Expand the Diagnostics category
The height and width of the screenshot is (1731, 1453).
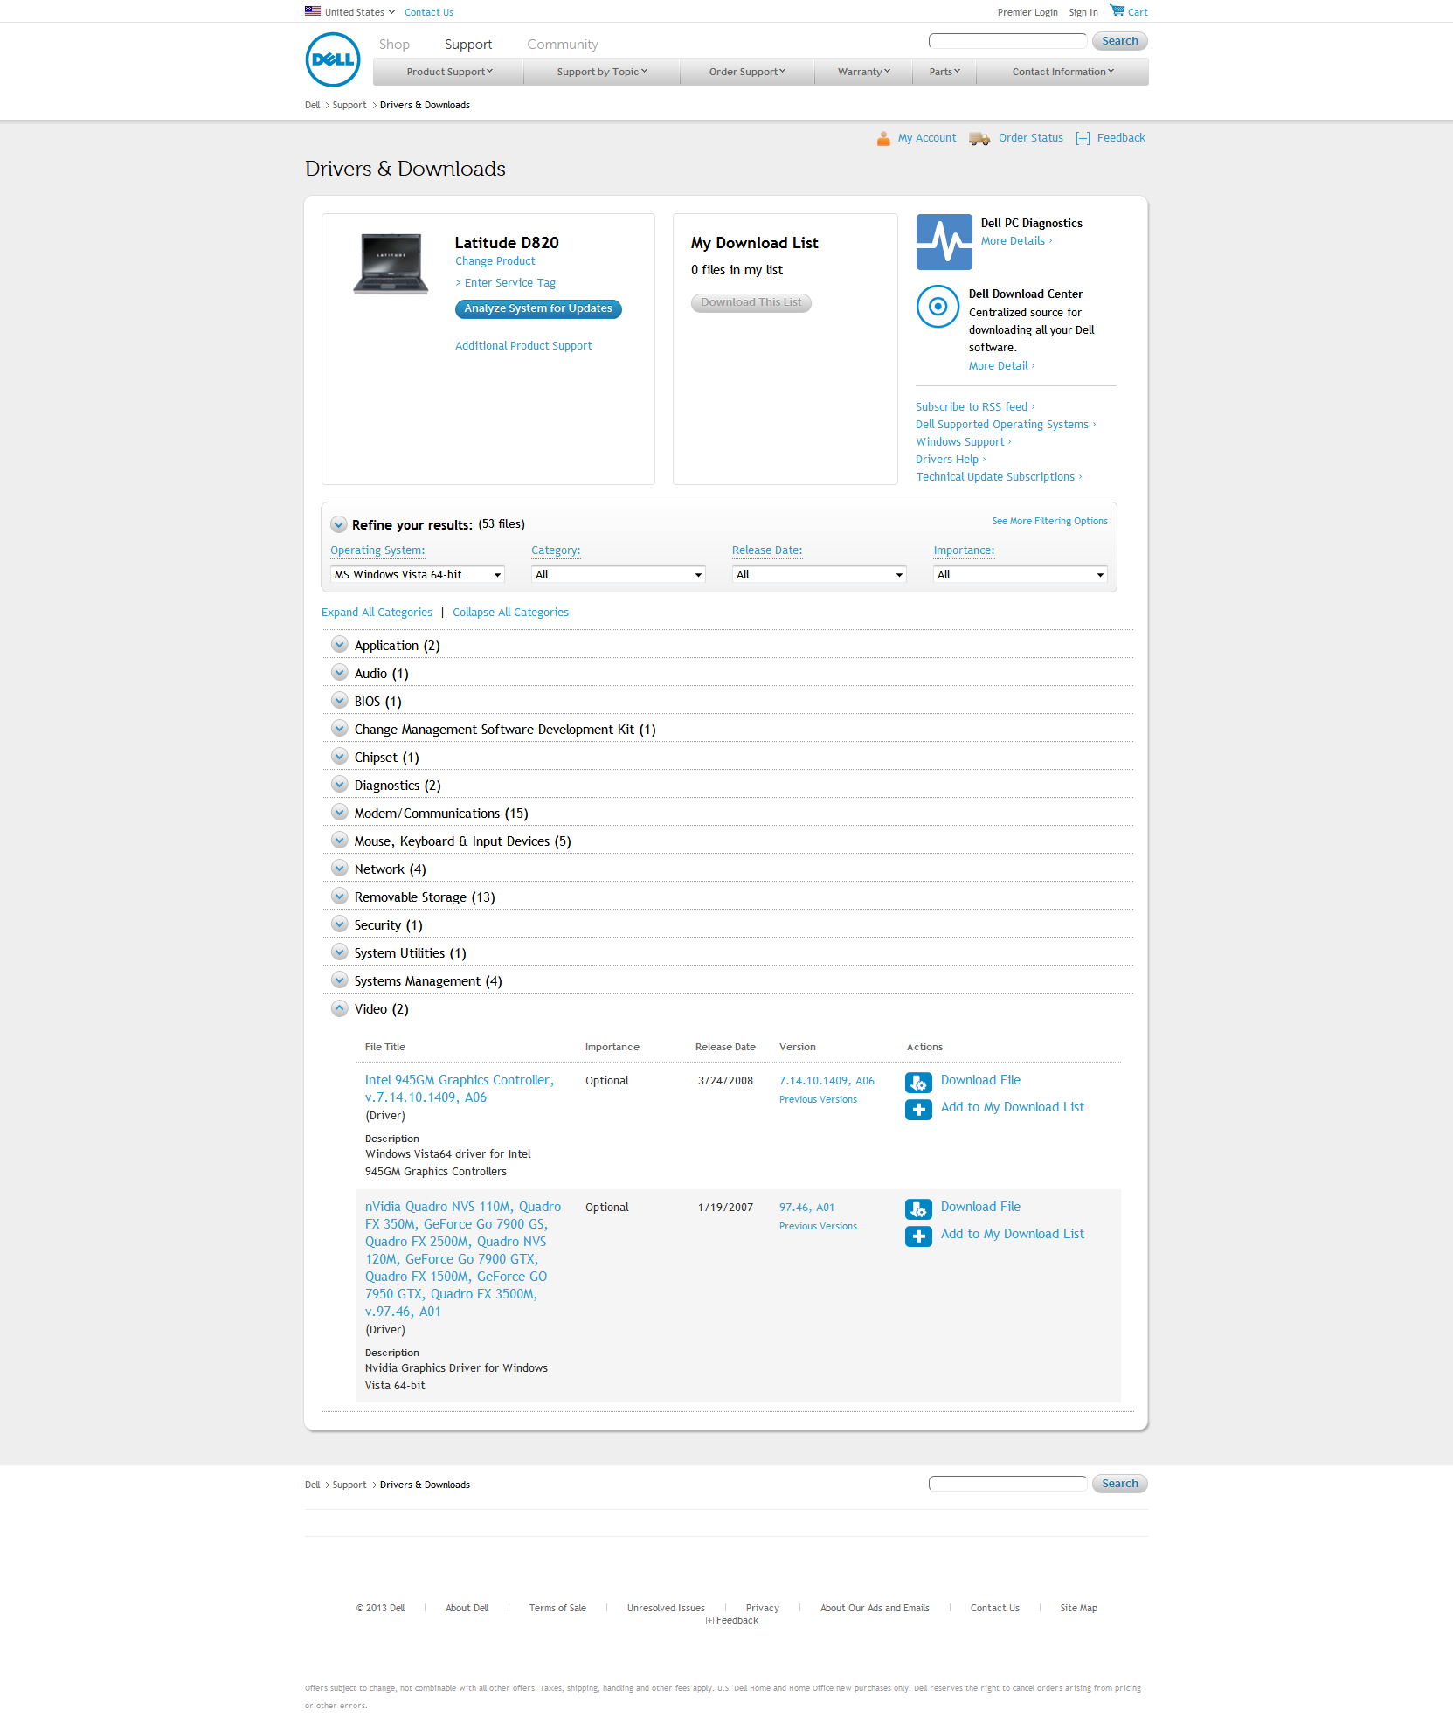click(340, 785)
